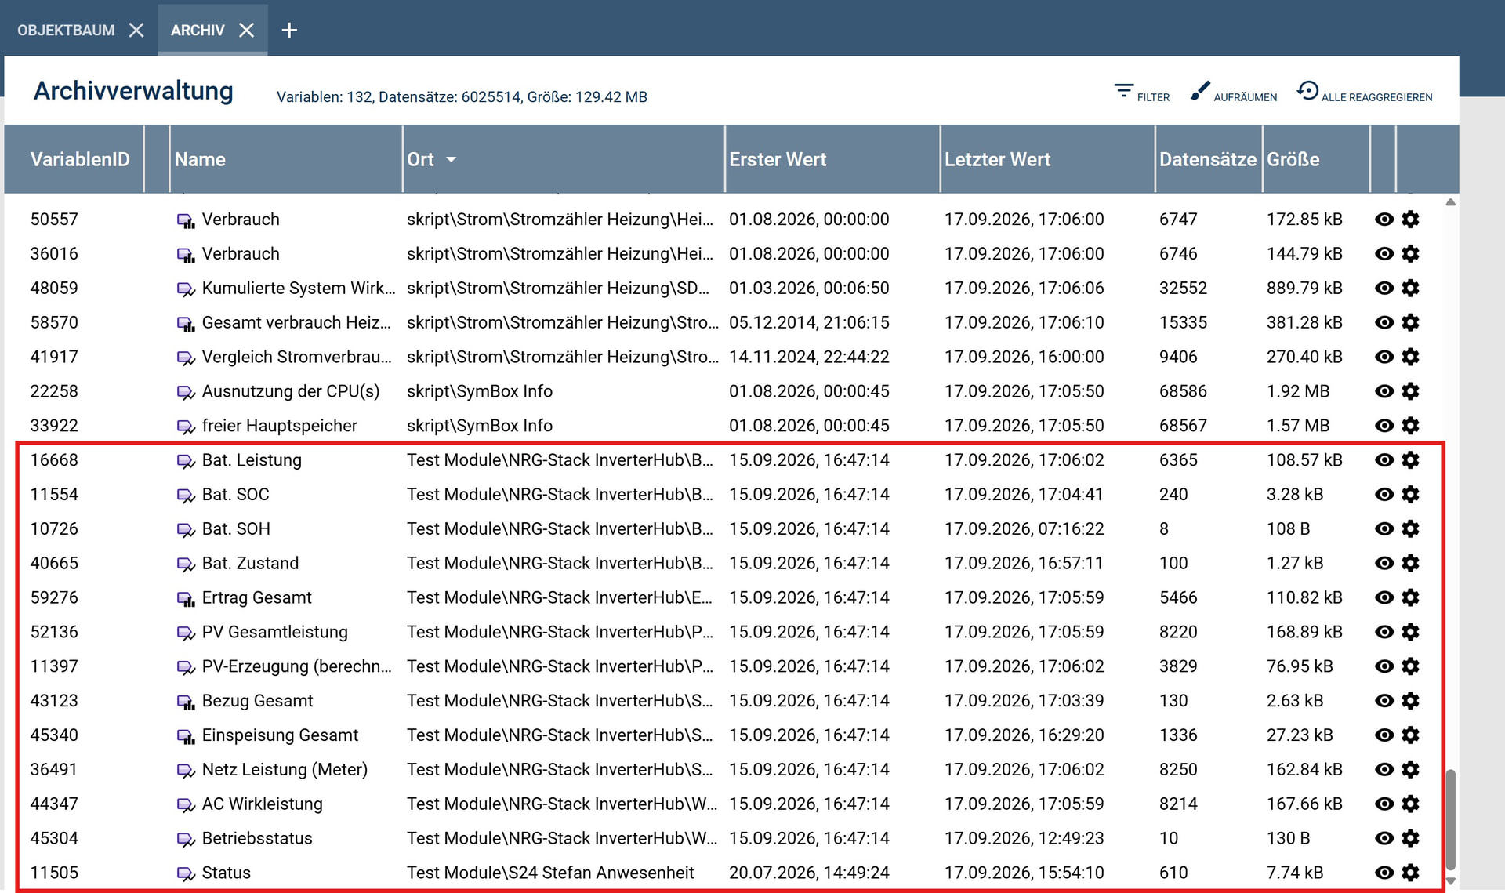
Task: Click variable icon beside Ertrag Gesamt
Action: 186,598
